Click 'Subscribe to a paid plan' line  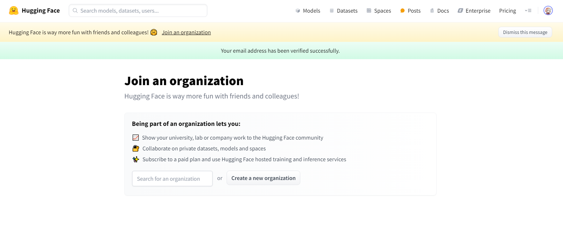pos(244,159)
